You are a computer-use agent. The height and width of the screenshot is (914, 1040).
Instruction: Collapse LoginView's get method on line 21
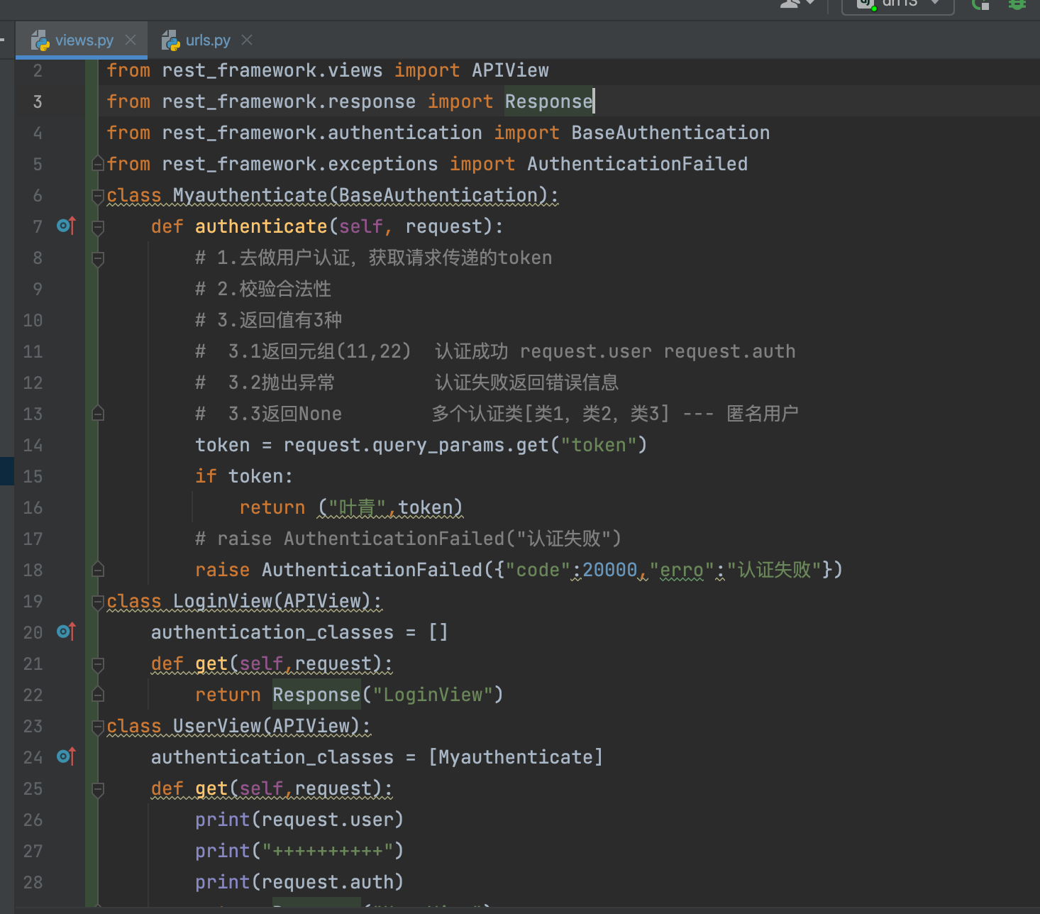(99, 664)
